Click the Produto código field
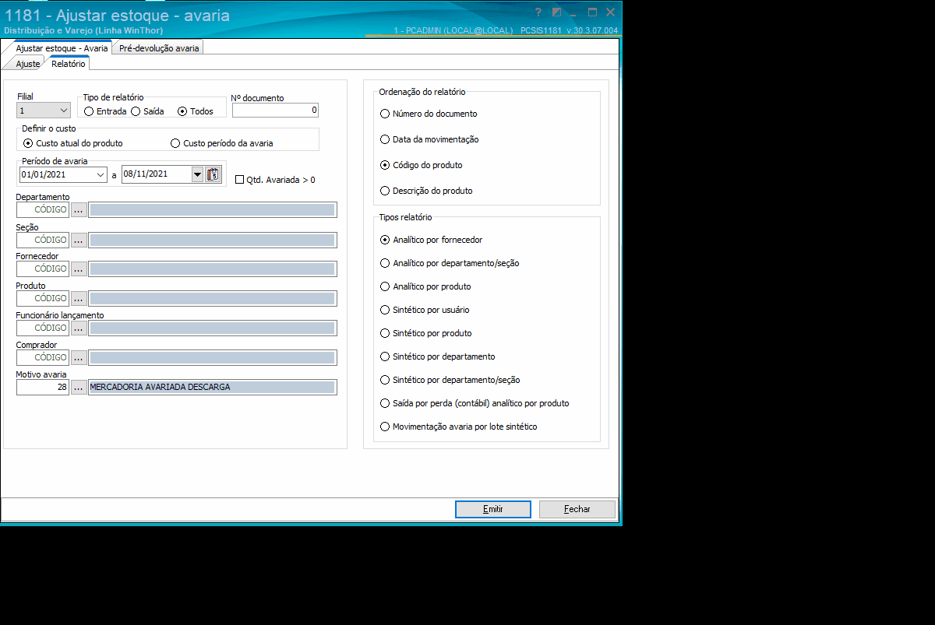 (43, 298)
